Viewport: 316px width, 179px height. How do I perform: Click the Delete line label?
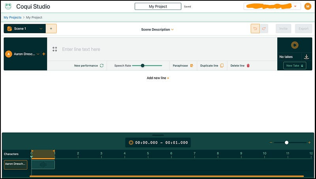(237, 65)
